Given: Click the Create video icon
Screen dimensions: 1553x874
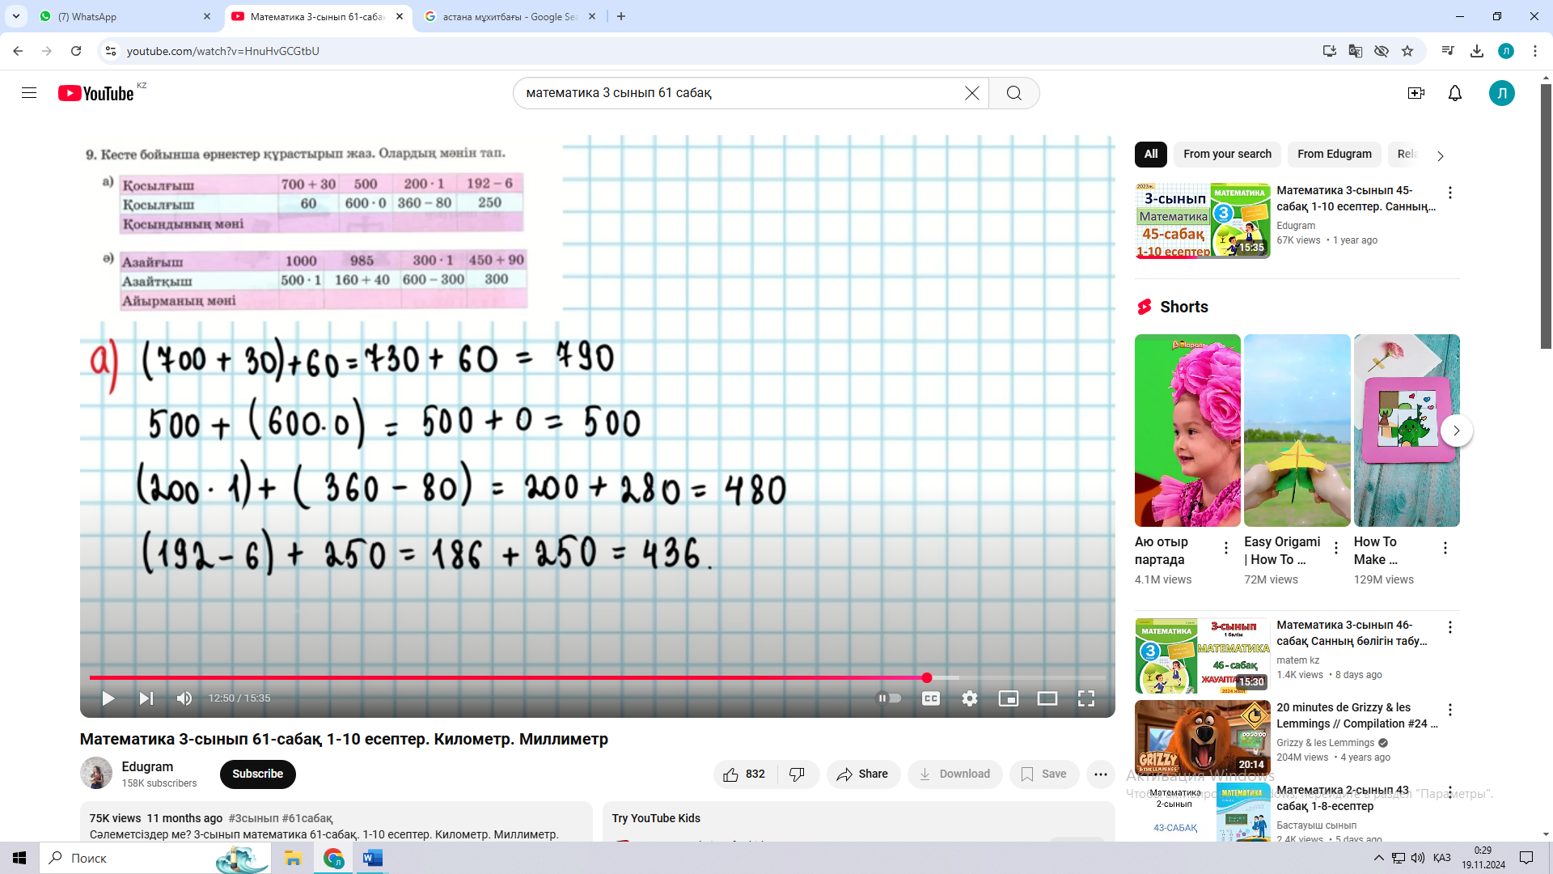Looking at the screenshot, I should [1415, 93].
